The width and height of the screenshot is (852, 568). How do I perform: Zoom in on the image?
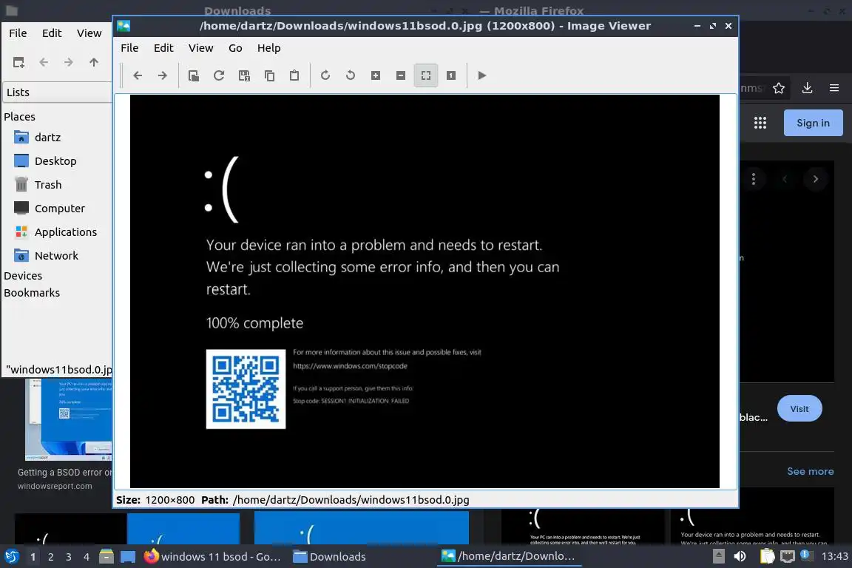(x=376, y=75)
